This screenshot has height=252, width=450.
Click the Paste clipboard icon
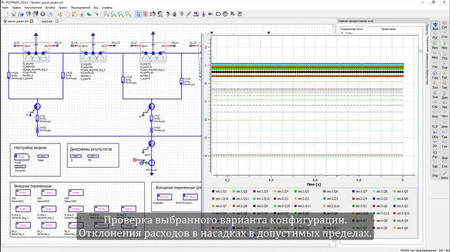point(74,14)
